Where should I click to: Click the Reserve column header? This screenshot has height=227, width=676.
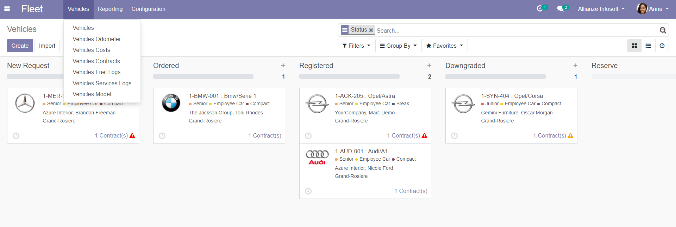coord(604,66)
